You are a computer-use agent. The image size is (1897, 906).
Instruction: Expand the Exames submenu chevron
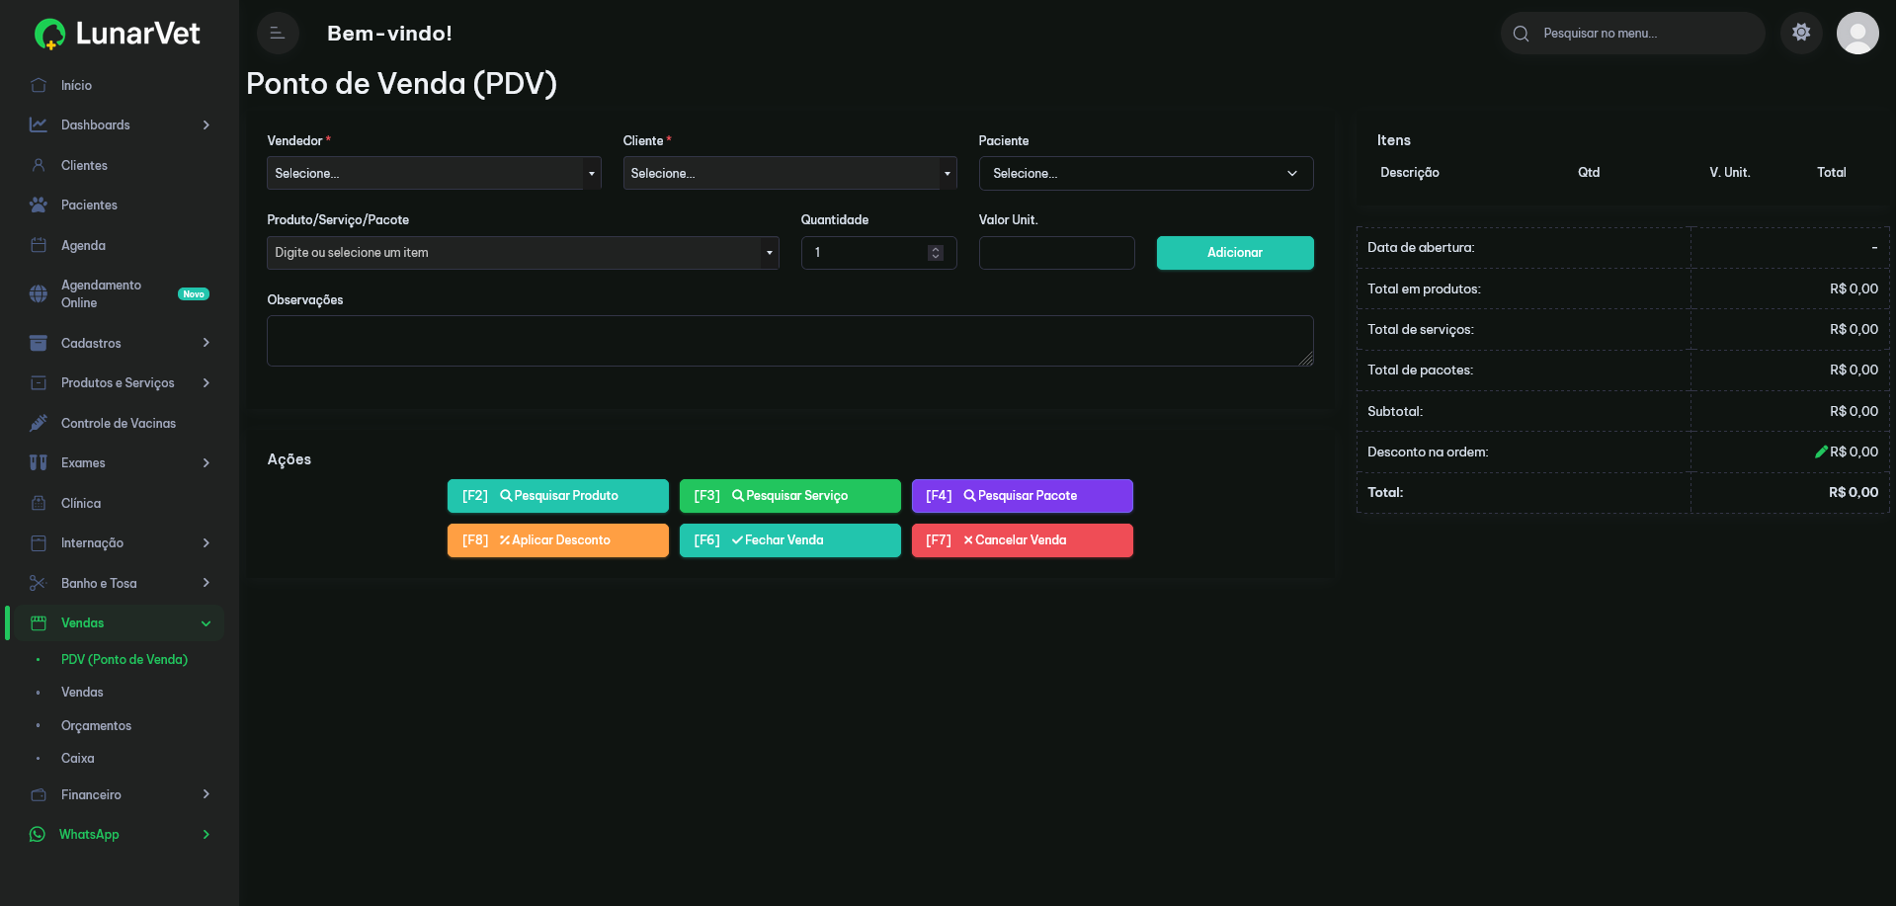(206, 462)
